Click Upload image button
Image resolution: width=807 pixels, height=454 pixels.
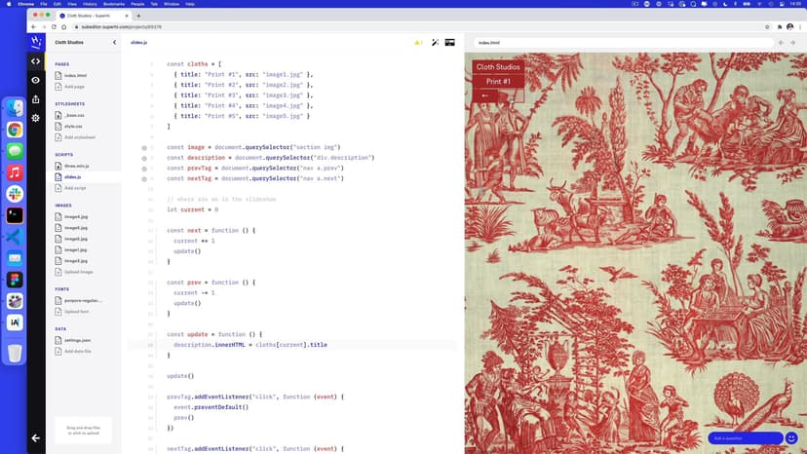(78, 272)
